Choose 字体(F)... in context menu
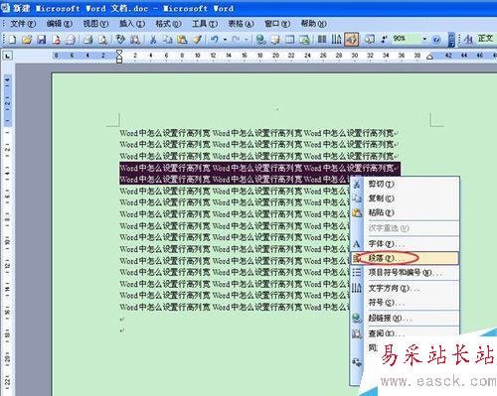The image size is (497, 396). pyautogui.click(x=405, y=244)
